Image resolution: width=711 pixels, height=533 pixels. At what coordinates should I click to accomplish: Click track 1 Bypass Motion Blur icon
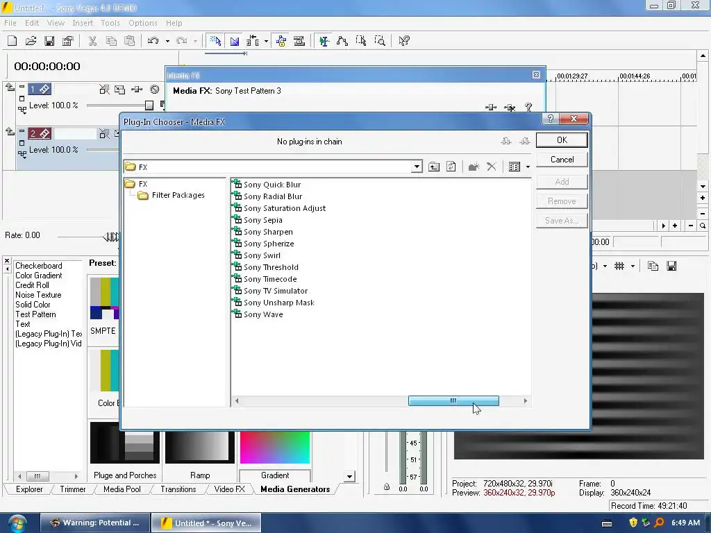click(104, 90)
